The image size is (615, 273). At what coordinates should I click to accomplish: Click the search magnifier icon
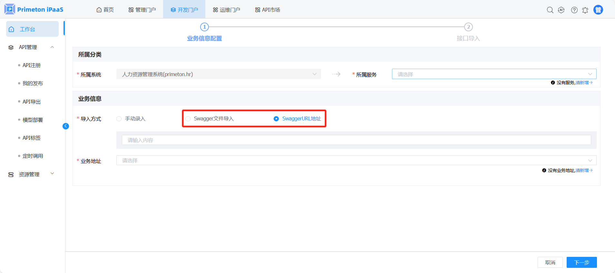(550, 10)
